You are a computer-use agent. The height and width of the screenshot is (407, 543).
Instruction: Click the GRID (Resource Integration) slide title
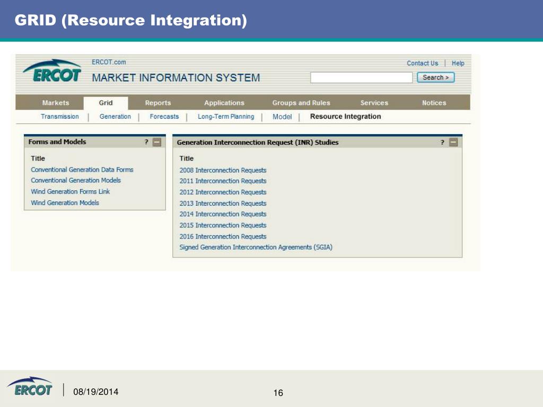click(x=131, y=20)
